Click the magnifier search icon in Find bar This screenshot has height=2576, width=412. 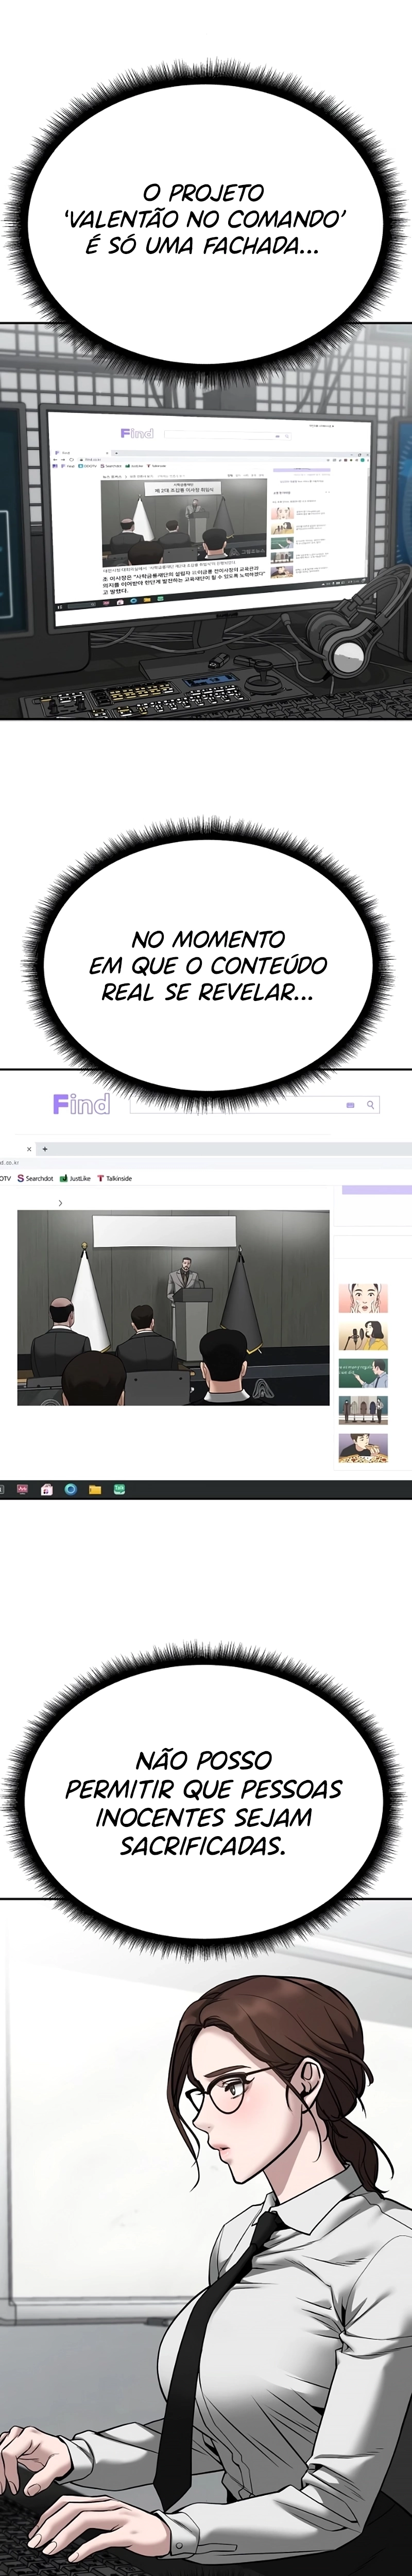[x=370, y=1105]
